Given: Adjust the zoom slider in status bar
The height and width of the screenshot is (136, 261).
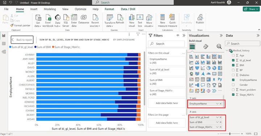Looking at the screenshot, I should coord(230,134).
